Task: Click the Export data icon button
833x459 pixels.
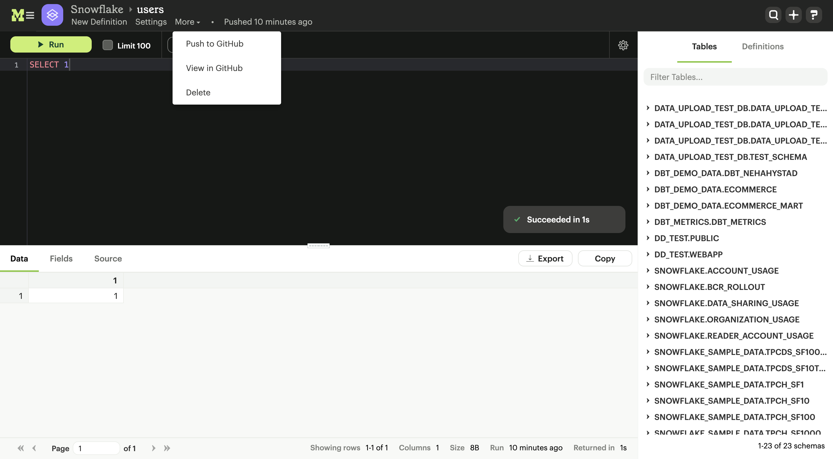Action: [544, 258]
